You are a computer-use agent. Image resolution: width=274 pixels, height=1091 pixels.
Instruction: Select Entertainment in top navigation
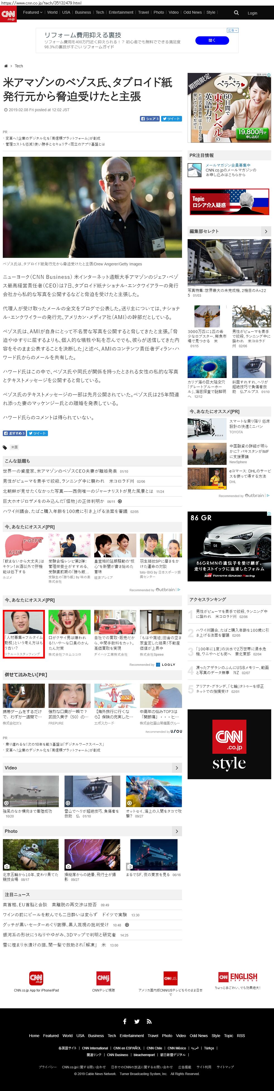[x=121, y=12]
